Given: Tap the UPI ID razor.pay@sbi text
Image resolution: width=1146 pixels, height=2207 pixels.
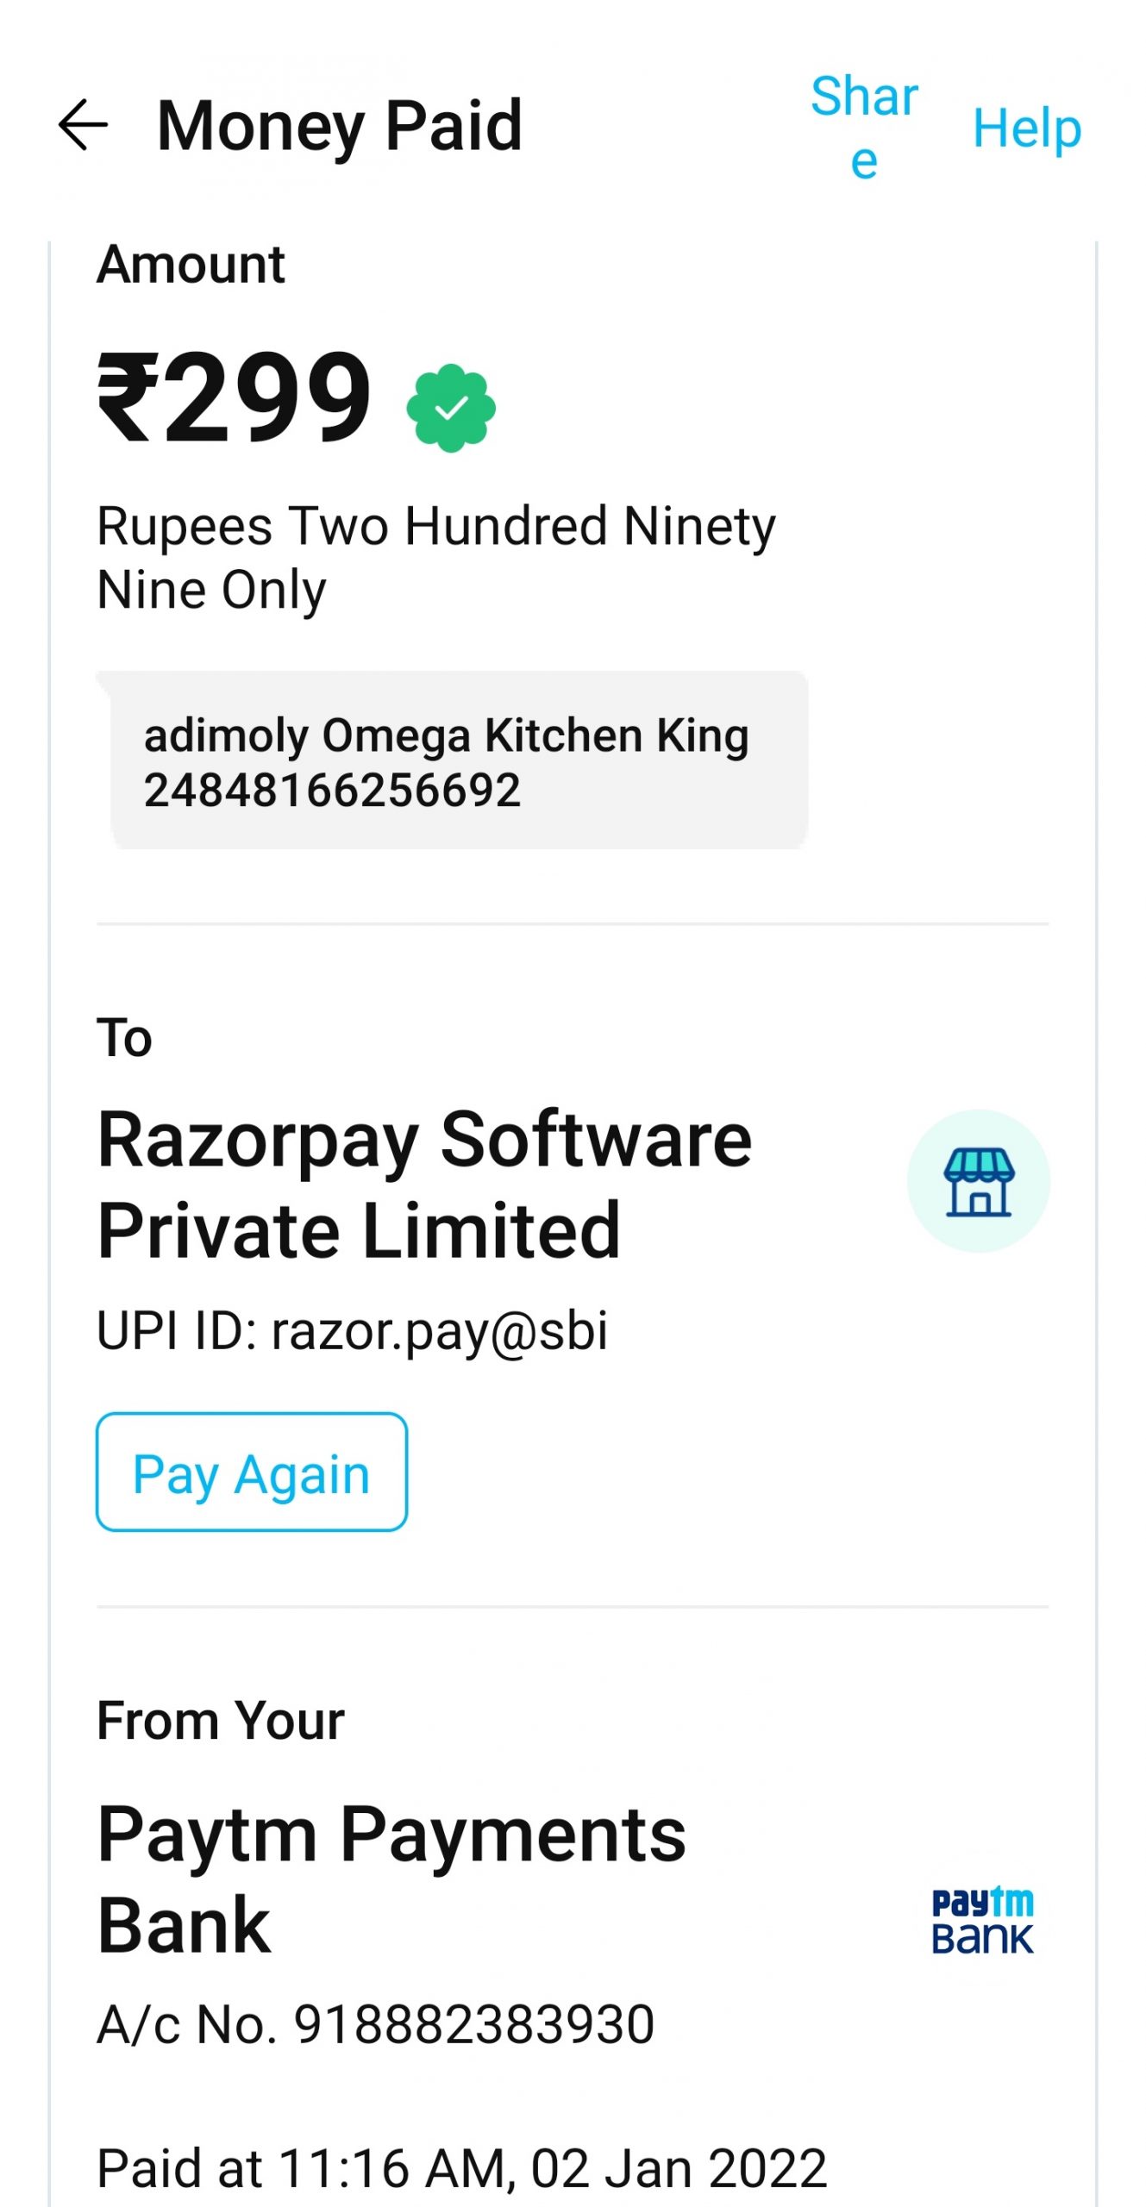Looking at the screenshot, I should coord(352,1330).
